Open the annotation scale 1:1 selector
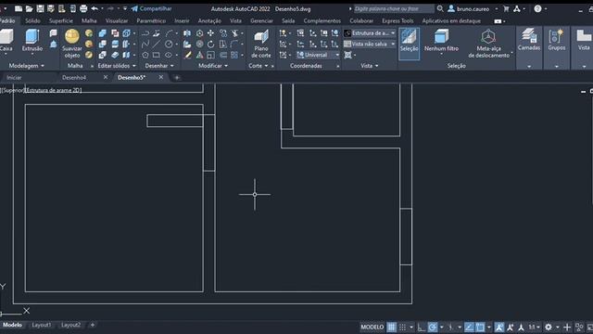 534,328
